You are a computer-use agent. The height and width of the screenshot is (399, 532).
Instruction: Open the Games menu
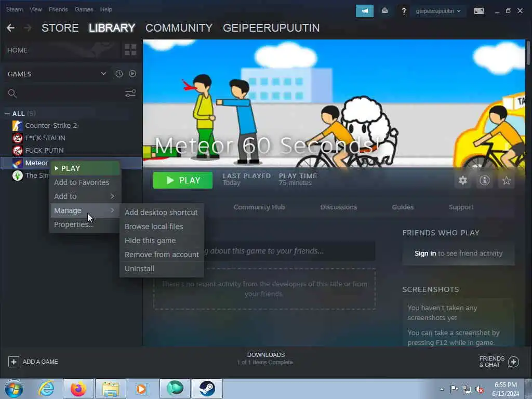click(x=84, y=9)
